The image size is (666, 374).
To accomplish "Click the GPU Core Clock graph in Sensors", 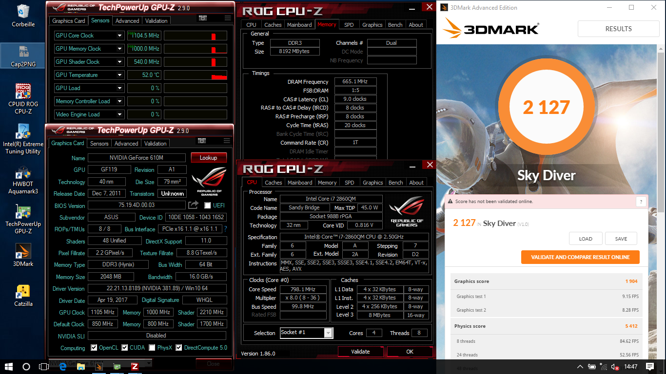I will (196, 36).
